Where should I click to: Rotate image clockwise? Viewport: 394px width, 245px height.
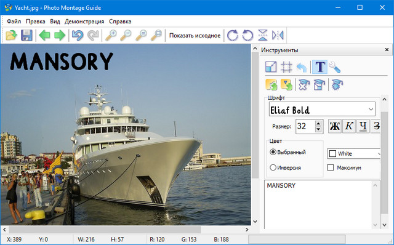pos(233,35)
